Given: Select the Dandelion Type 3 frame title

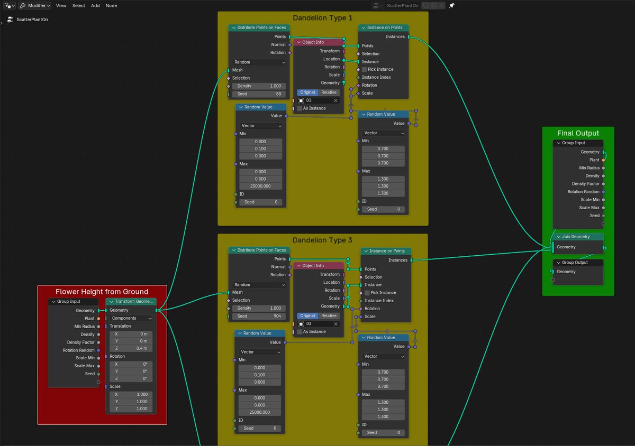Looking at the screenshot, I should tap(322, 240).
